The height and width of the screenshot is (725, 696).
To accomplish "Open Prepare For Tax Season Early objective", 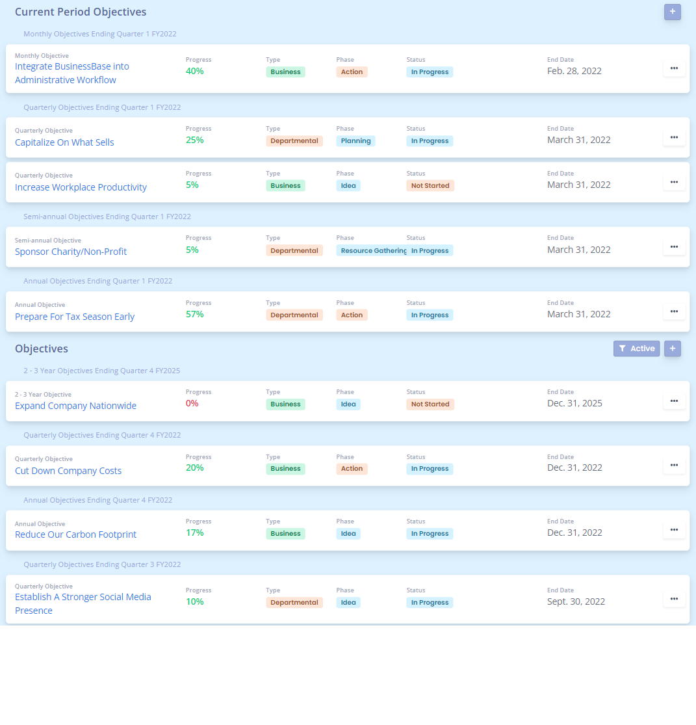I will [x=74, y=317].
